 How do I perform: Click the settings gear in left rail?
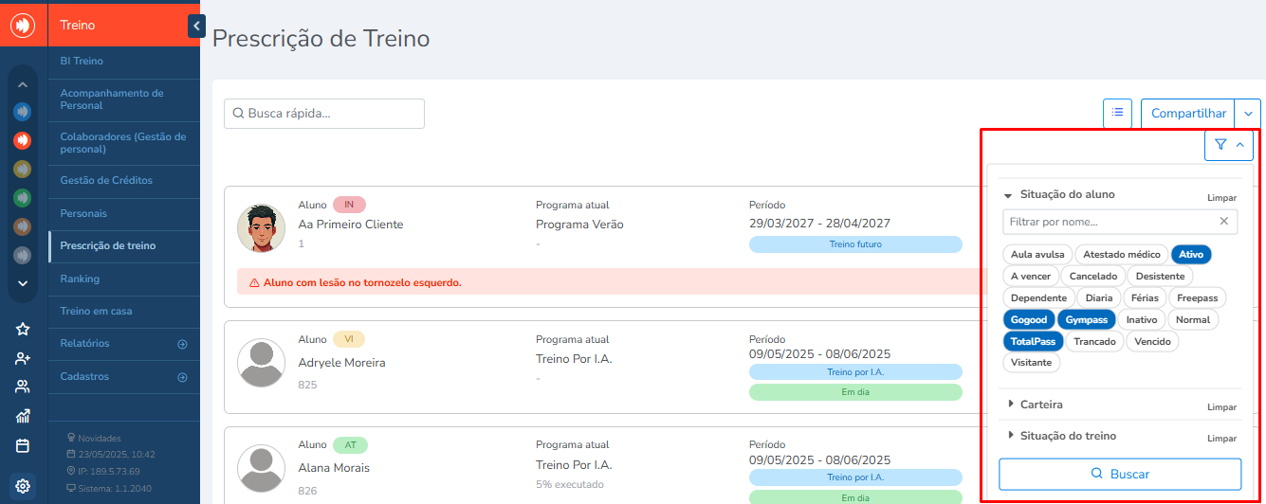[x=23, y=487]
